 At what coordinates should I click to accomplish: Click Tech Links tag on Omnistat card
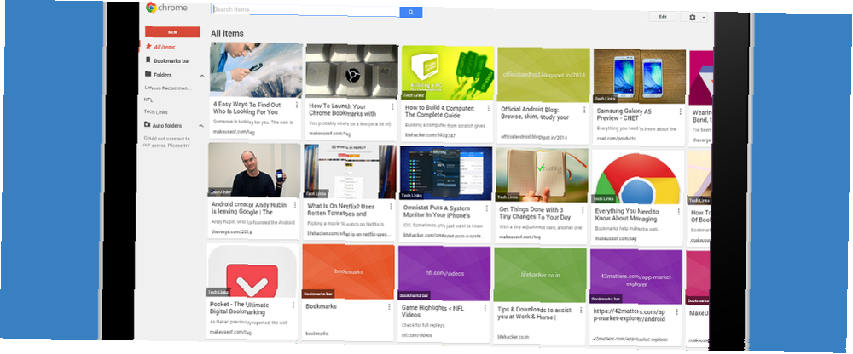click(x=412, y=195)
